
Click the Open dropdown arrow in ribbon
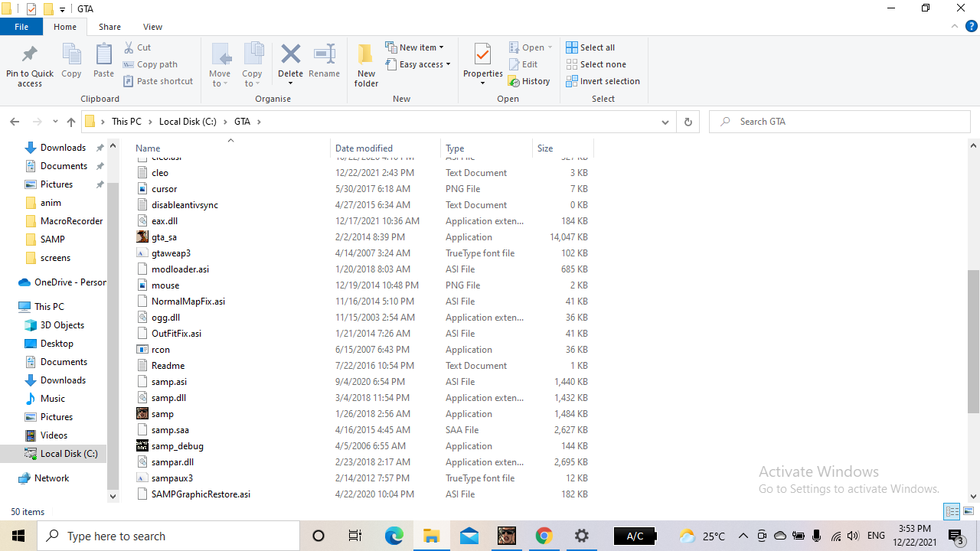pyautogui.click(x=550, y=47)
